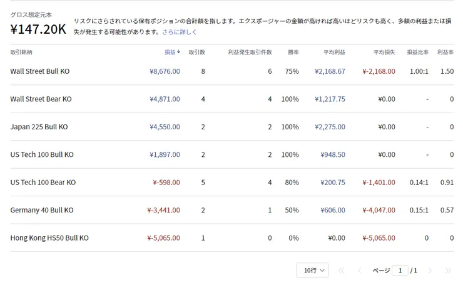
Task: Open the 10行 rows-per-page dropdown
Action: [x=312, y=271]
